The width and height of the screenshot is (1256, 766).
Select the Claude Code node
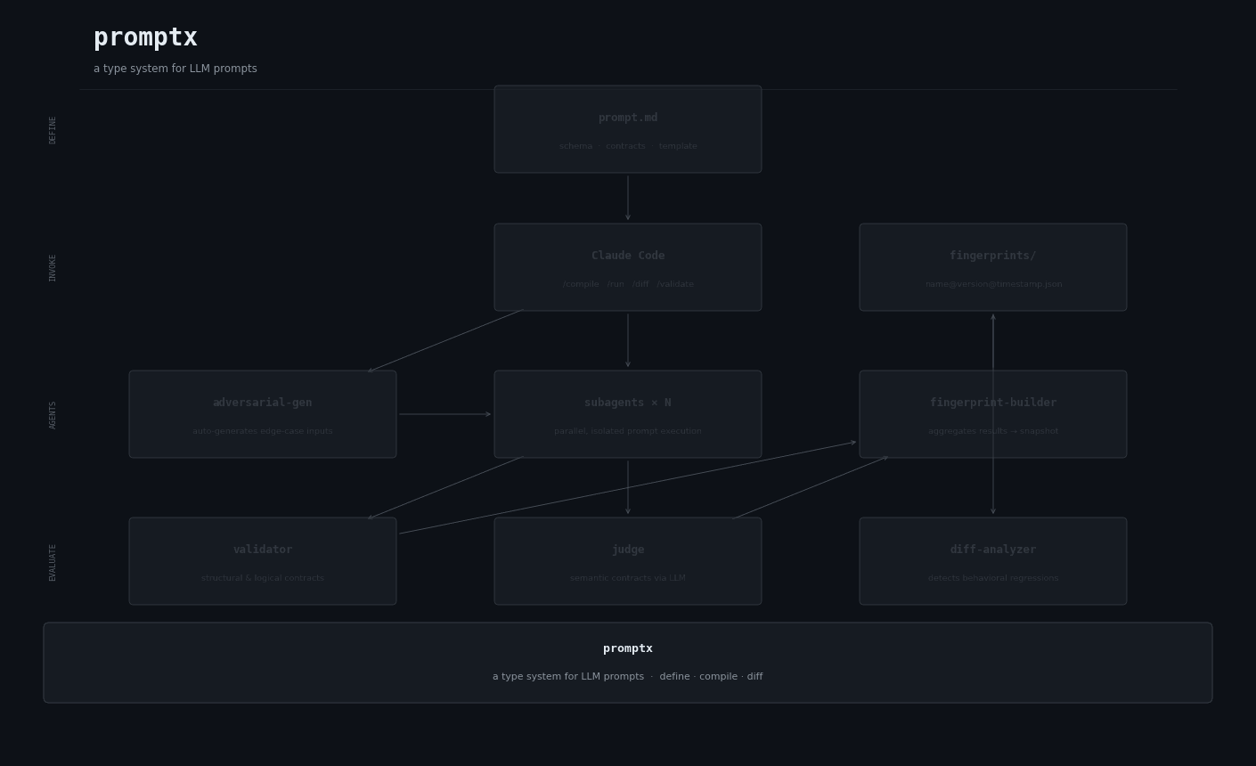[x=628, y=267]
